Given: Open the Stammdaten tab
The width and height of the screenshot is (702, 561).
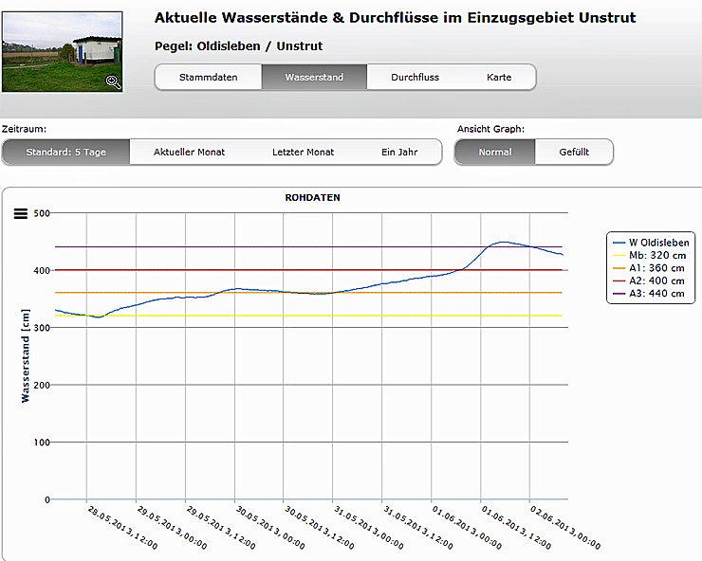Looking at the screenshot, I should pos(208,77).
